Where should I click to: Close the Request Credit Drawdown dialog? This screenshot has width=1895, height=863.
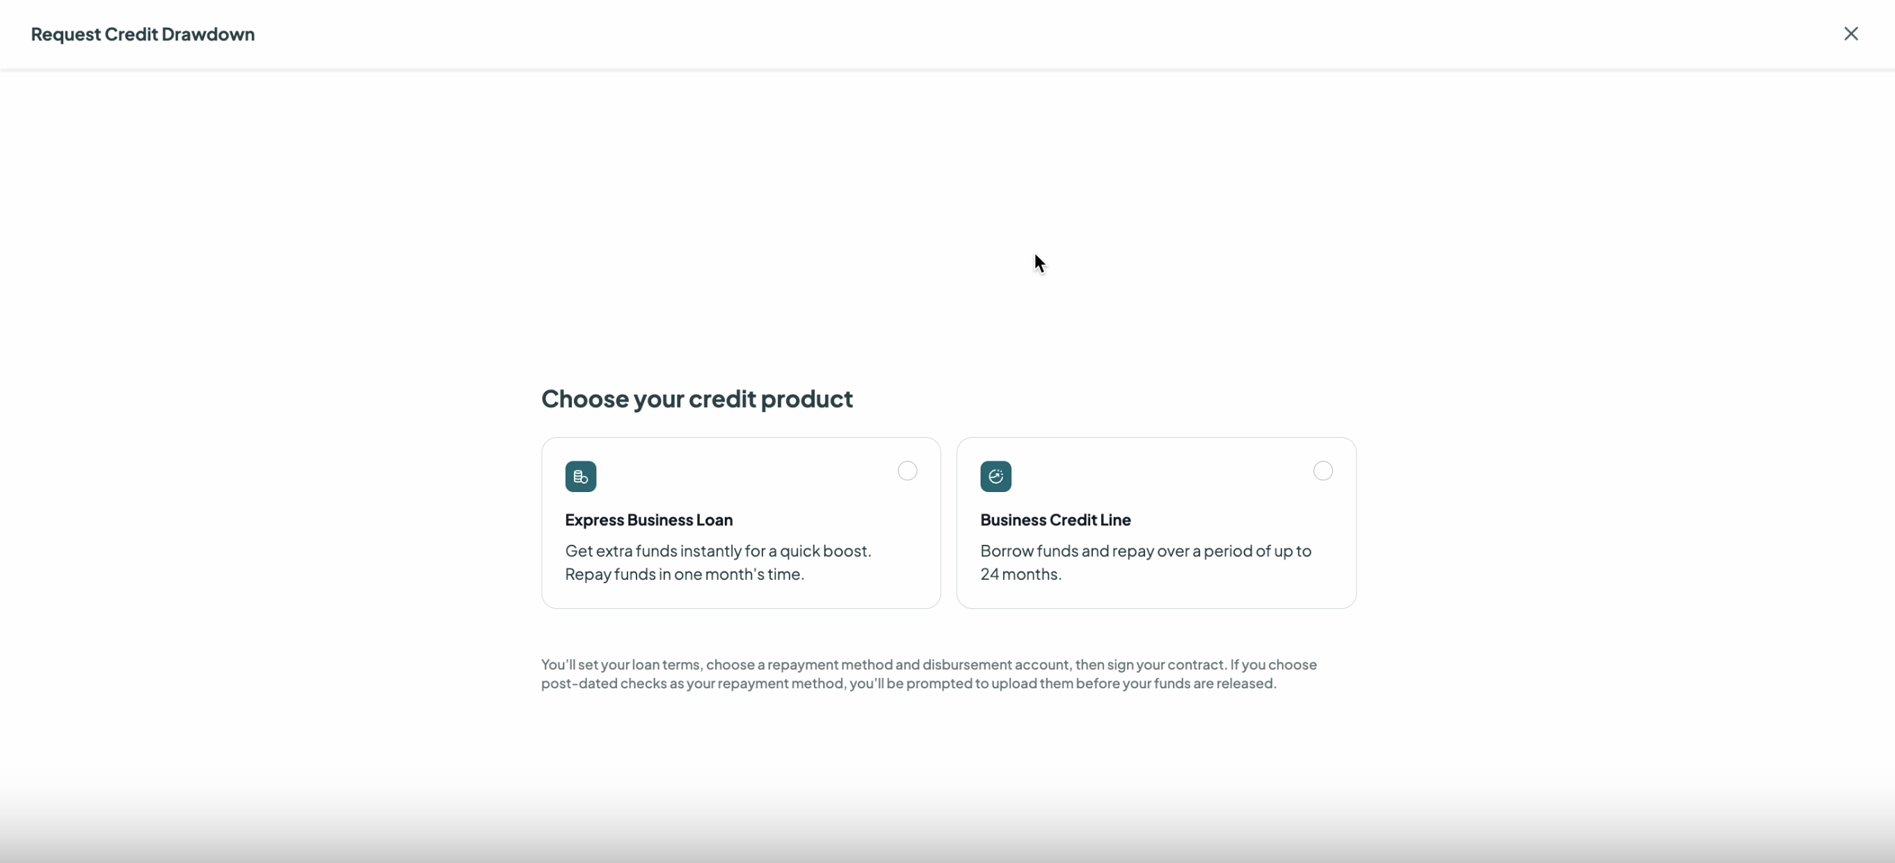point(1851,34)
